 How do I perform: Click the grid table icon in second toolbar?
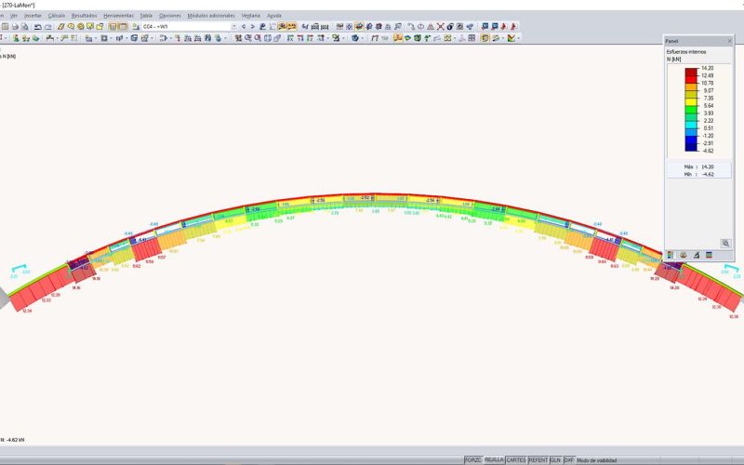472,38
